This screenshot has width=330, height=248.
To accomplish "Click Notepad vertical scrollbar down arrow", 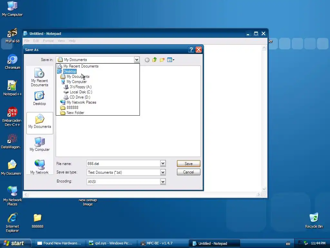I will (264, 189).
